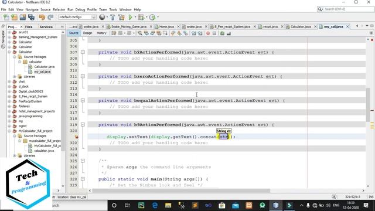Open the File menu
Viewport: 375px width, 211px height.
4,9
